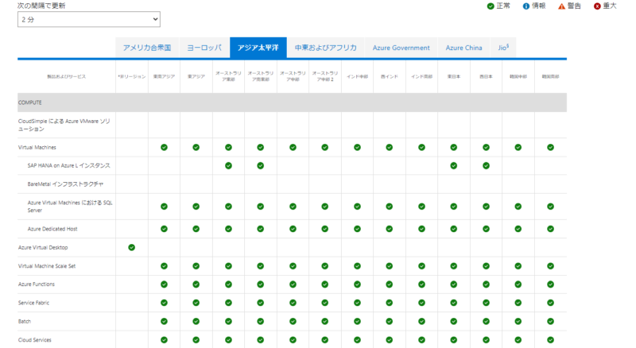Click the オーストラリア中部 2 column header
The width and height of the screenshot is (636, 348).
[x=325, y=76]
